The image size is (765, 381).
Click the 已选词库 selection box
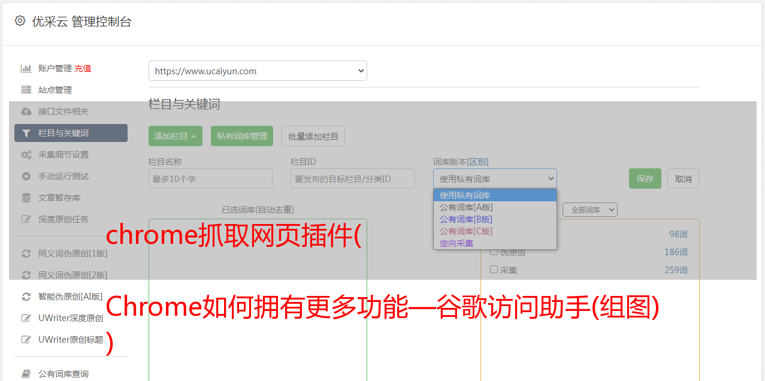click(x=258, y=300)
